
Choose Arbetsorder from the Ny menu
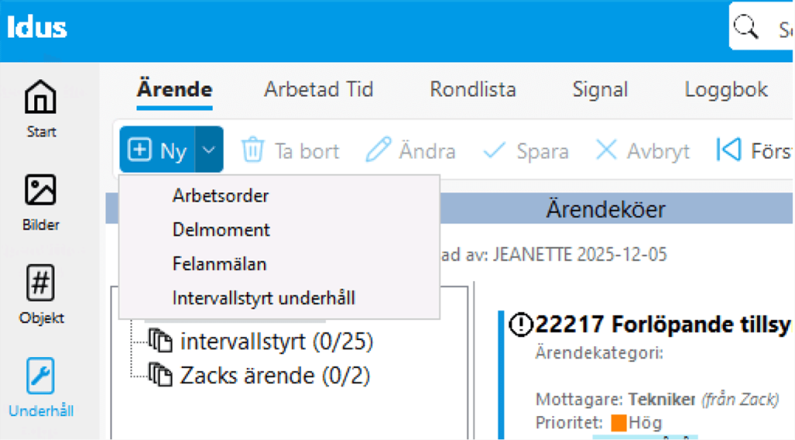click(x=220, y=196)
